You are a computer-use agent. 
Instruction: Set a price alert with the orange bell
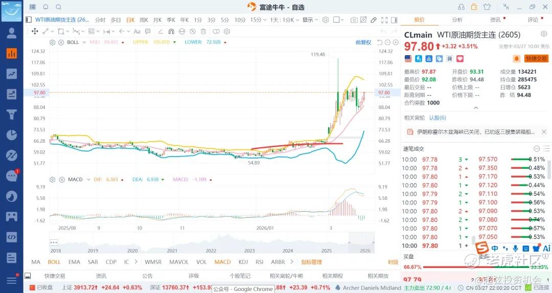pyautogui.click(x=516, y=59)
